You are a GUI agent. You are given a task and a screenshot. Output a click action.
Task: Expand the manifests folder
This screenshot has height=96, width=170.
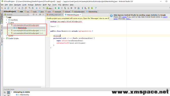point(7,20)
